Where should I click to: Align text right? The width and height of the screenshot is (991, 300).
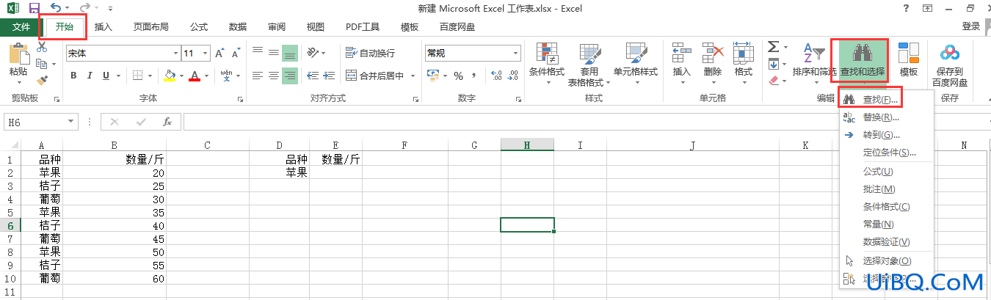coord(289,76)
